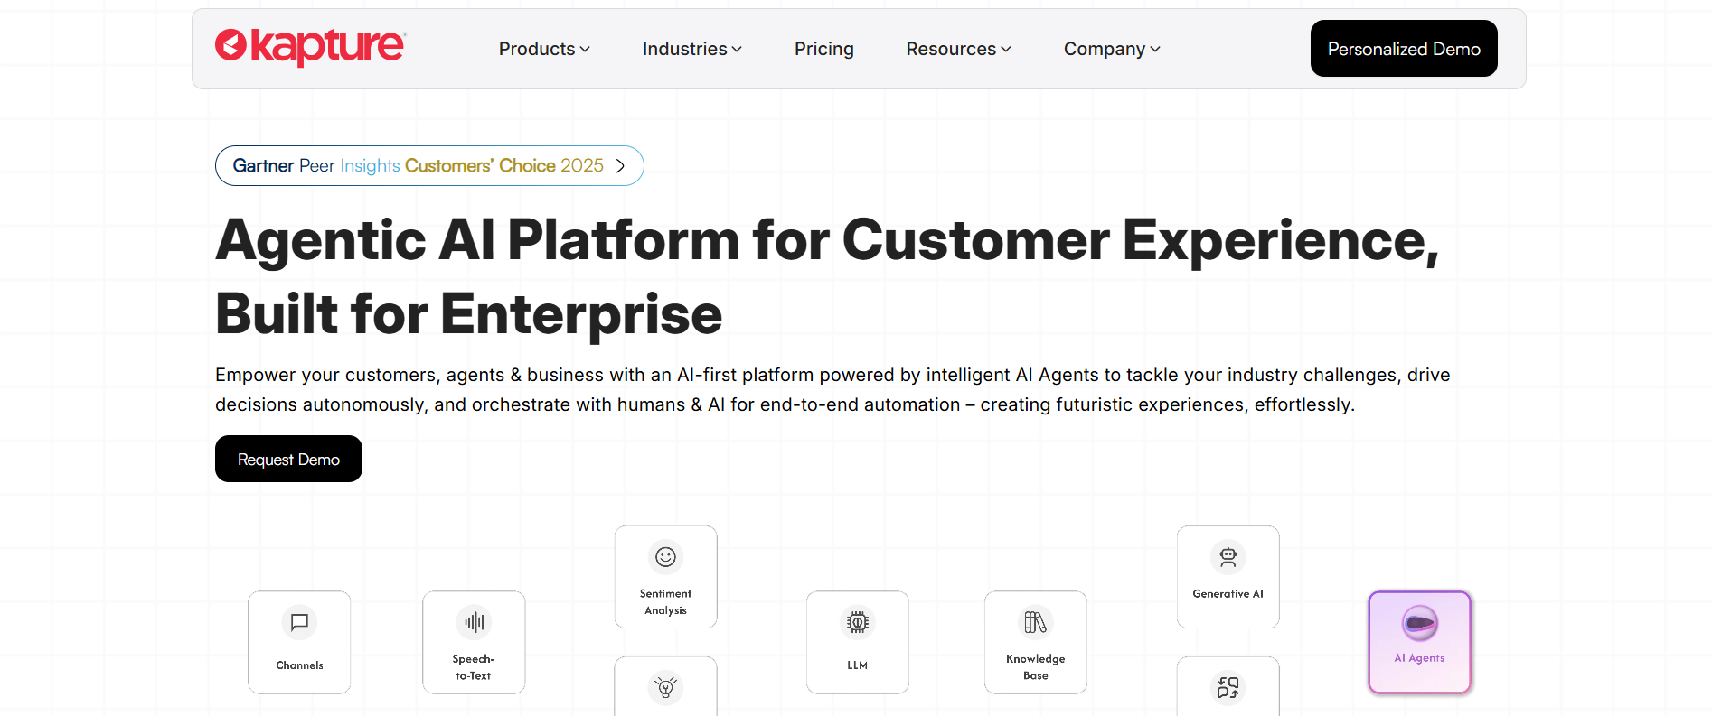
Task: Click the Generative AI robot icon
Action: coord(1228,557)
